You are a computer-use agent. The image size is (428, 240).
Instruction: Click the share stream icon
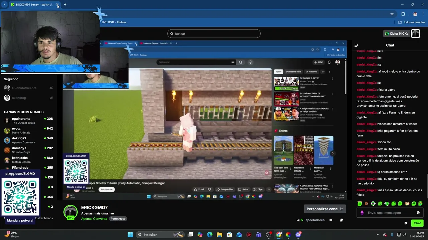coord(331,220)
